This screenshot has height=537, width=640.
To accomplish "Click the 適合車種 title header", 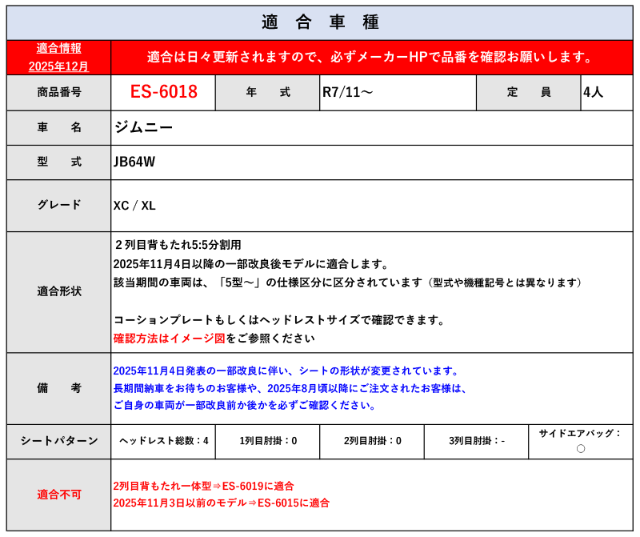I will tap(320, 22).
